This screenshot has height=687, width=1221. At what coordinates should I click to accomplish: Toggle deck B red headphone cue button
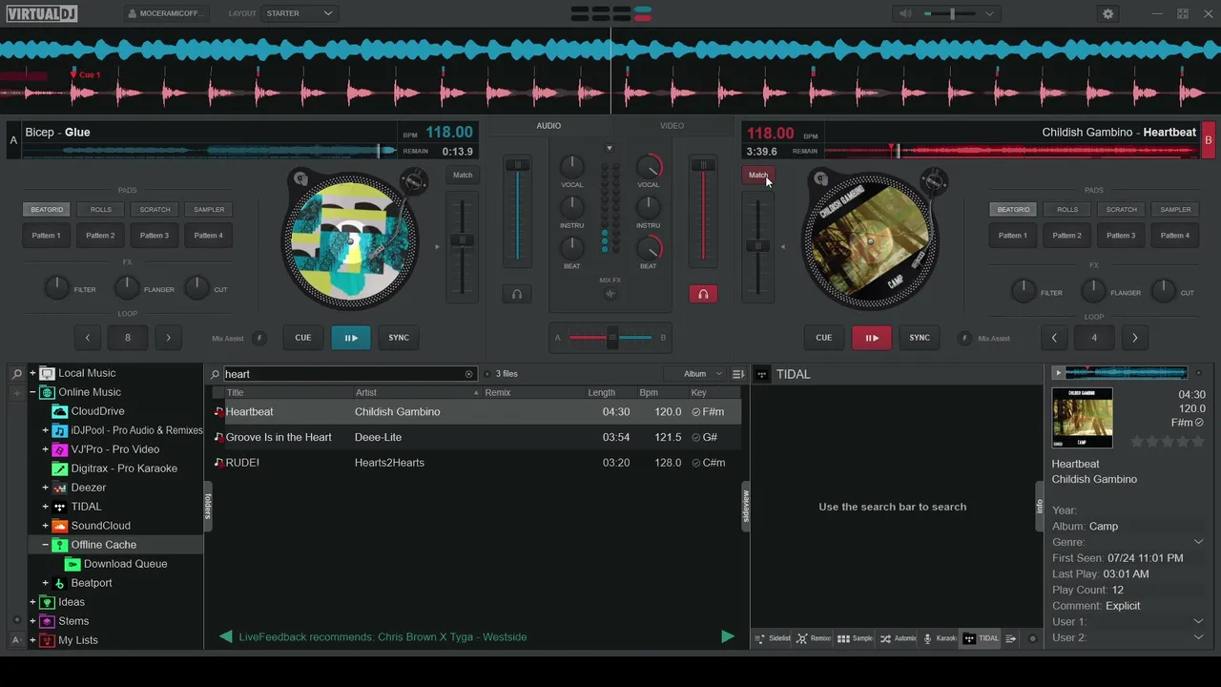703,294
